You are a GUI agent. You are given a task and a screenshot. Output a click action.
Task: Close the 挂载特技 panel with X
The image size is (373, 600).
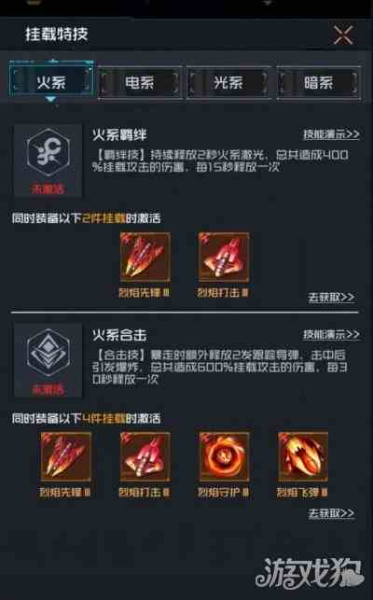click(343, 35)
